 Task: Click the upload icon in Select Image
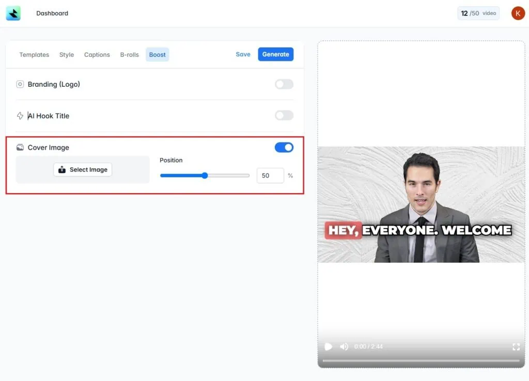(62, 170)
